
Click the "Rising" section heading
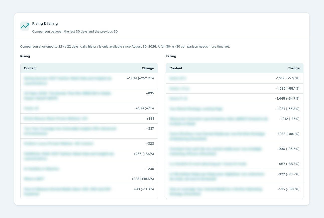tap(25, 56)
